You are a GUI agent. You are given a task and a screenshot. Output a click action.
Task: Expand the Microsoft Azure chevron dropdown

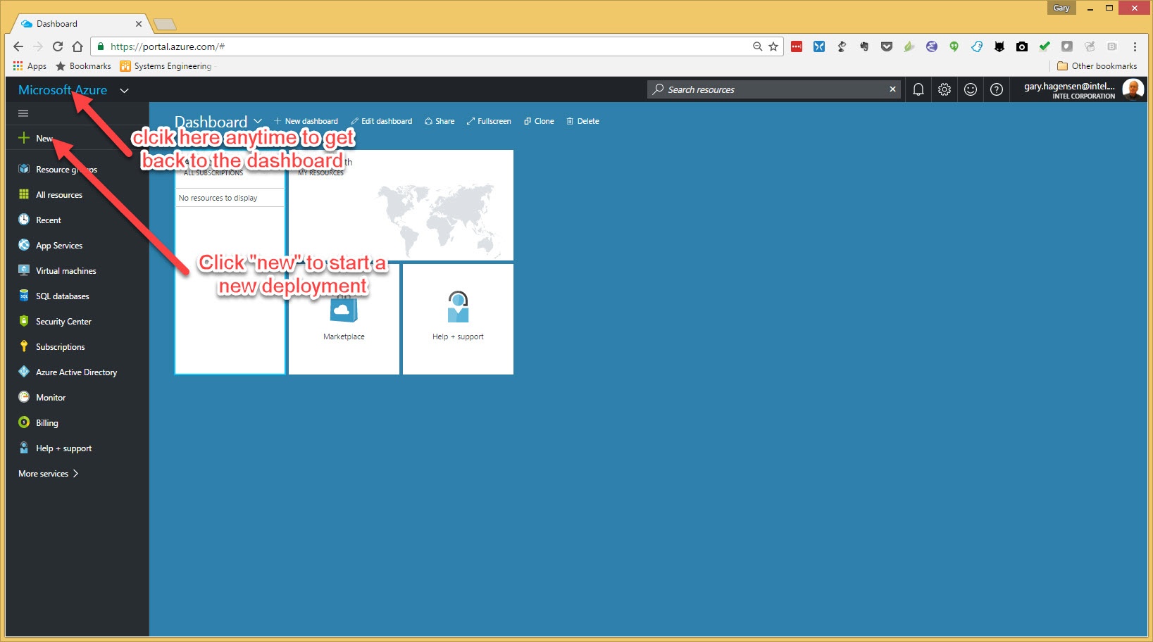tap(125, 90)
